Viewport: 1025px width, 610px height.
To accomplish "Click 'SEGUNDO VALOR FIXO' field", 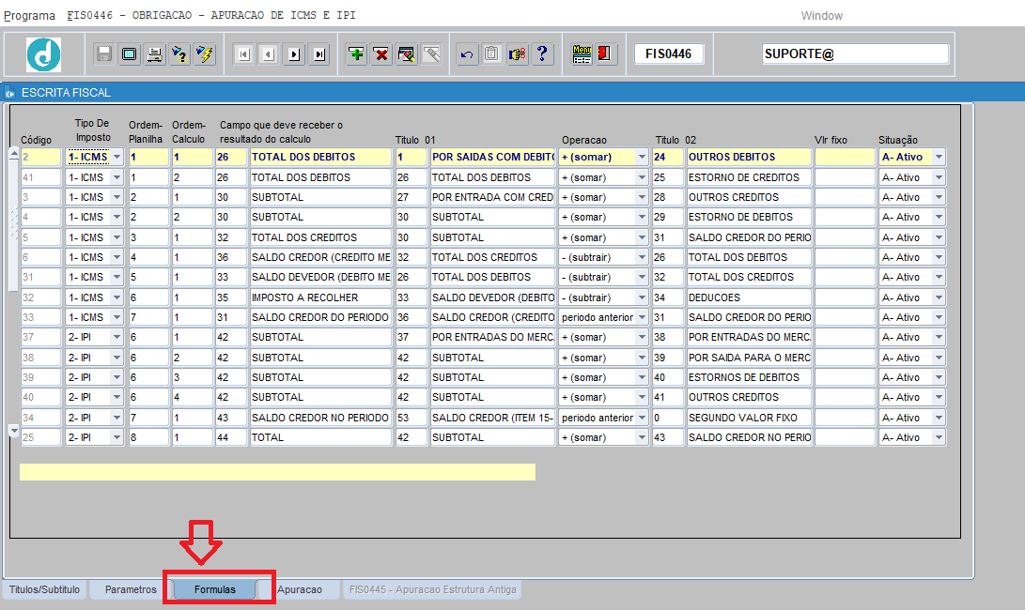I will tap(749, 418).
